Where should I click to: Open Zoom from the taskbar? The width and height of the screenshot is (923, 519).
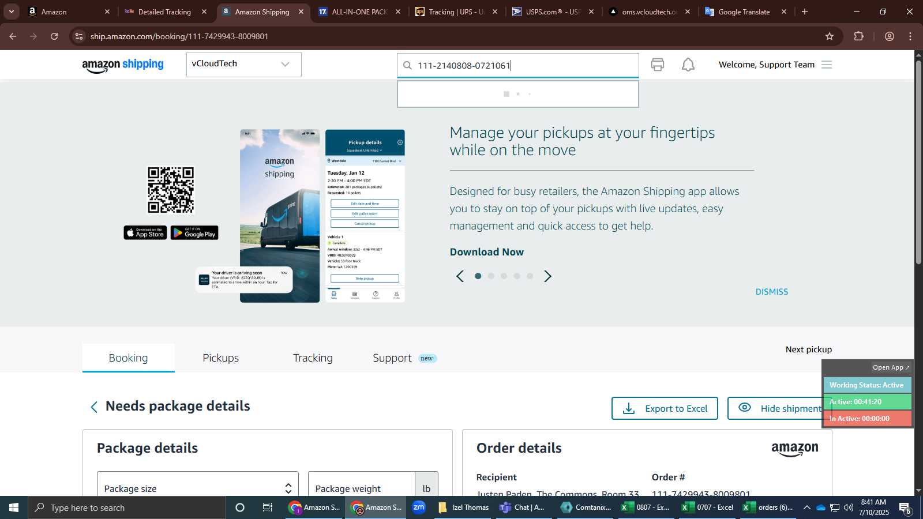(x=419, y=507)
